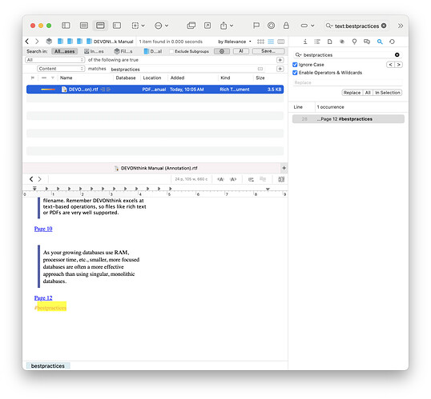The image size is (431, 399).
Task: Open the share toolbar icon
Action: point(226,26)
